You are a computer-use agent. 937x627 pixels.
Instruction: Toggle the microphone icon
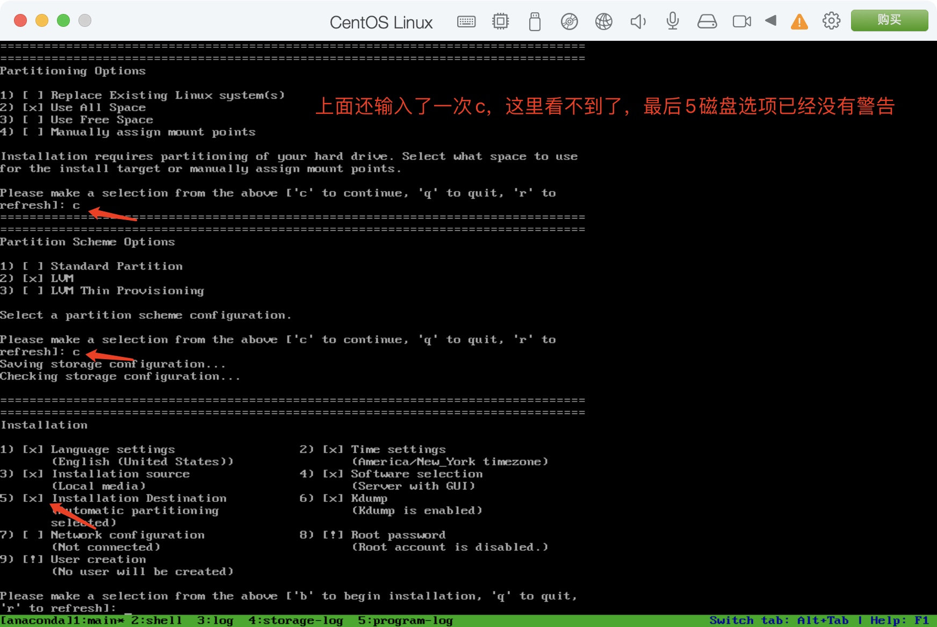[x=673, y=21]
